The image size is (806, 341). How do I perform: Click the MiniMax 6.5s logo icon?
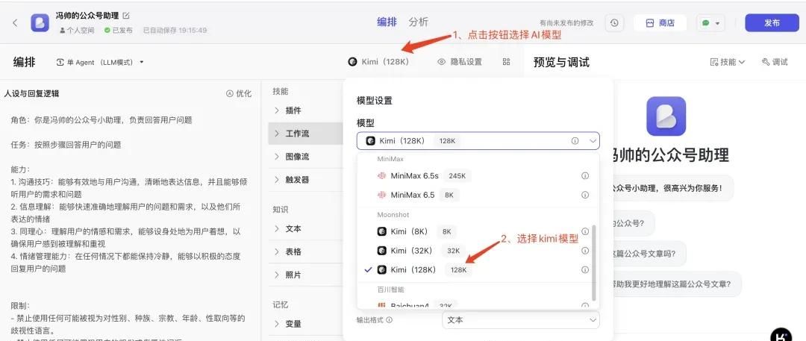coord(381,176)
